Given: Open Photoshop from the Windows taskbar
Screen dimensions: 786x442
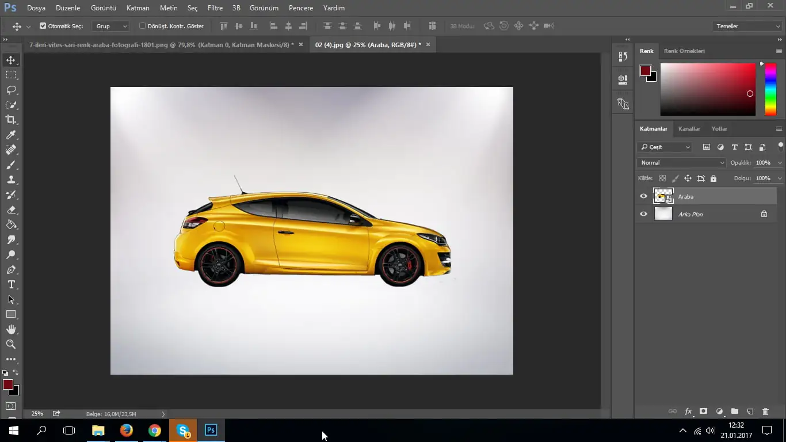Looking at the screenshot, I should [x=211, y=430].
